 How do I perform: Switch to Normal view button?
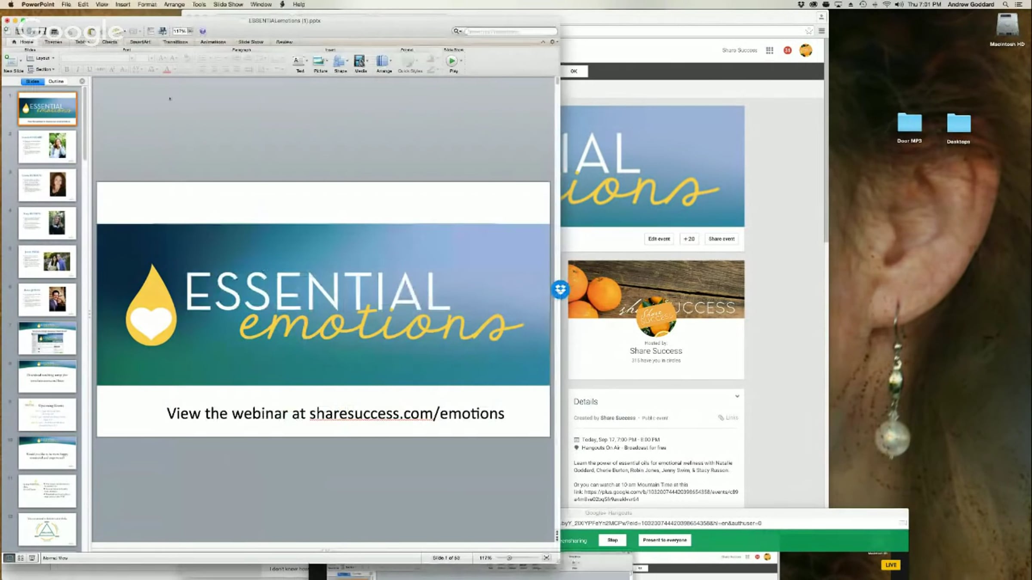point(9,558)
